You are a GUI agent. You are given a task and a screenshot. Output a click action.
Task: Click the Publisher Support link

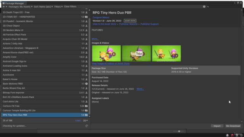tap(149, 24)
